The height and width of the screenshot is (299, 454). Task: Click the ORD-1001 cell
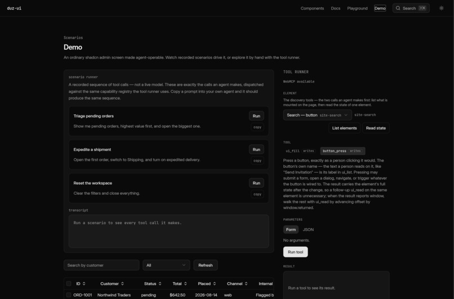pyautogui.click(x=82, y=295)
